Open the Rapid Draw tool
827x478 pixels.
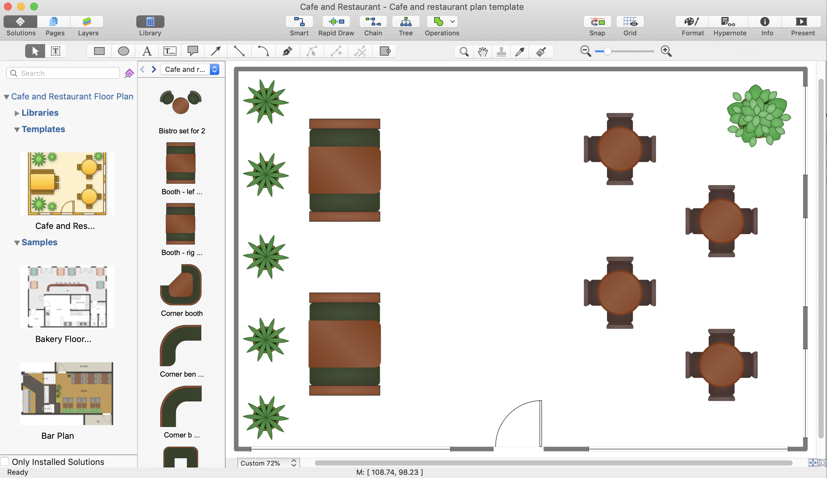[x=336, y=22]
